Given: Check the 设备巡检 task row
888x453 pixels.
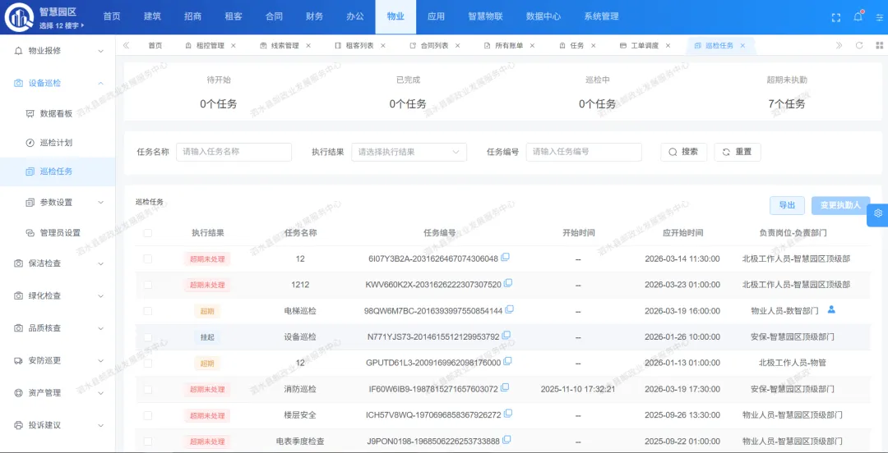Looking at the screenshot, I should [148, 337].
